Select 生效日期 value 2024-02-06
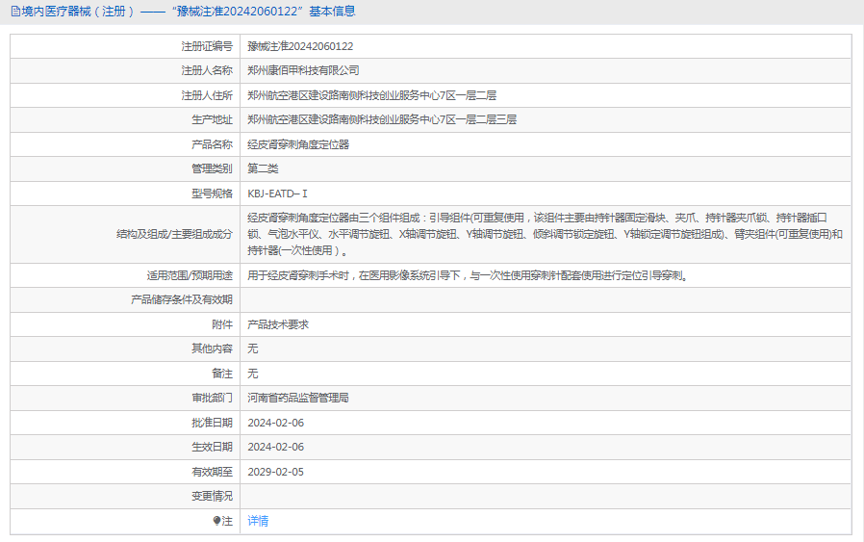Screen dimensions: 864x542 (x=275, y=447)
